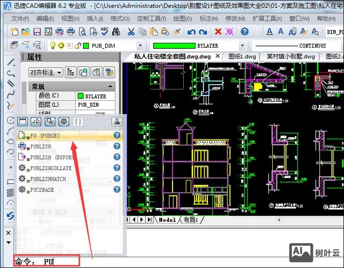Open help via the blue question mark toolbar icon
Viewport: 344px width, 268px height.
[x=244, y=32]
